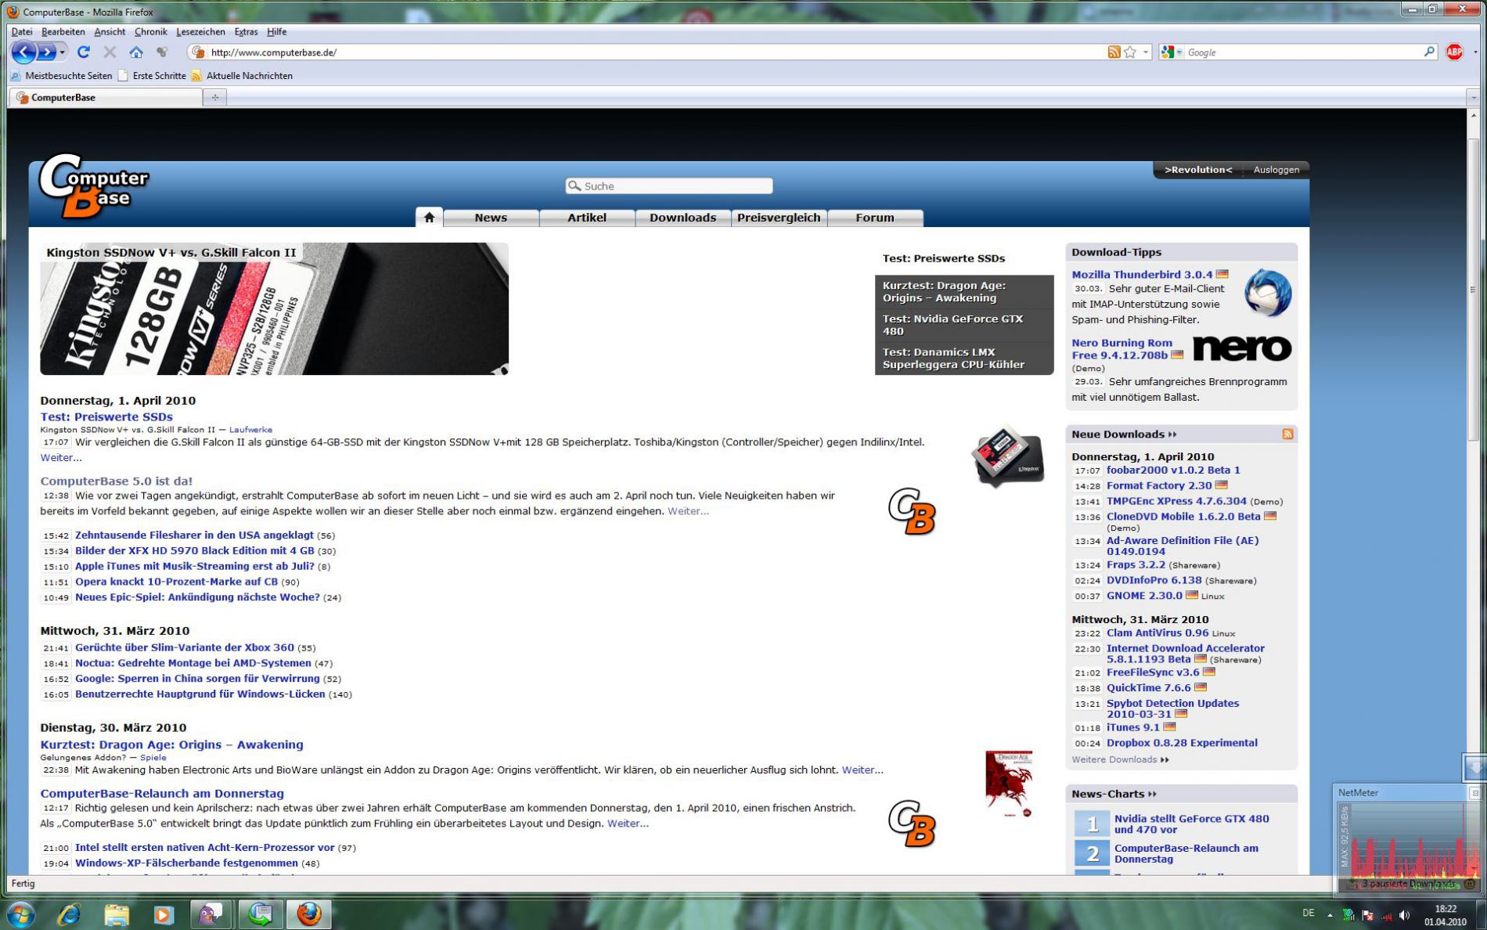Screen dimensions: 1487x930
Task: Click the page vertical scrollbar thumb
Action: 1474,290
